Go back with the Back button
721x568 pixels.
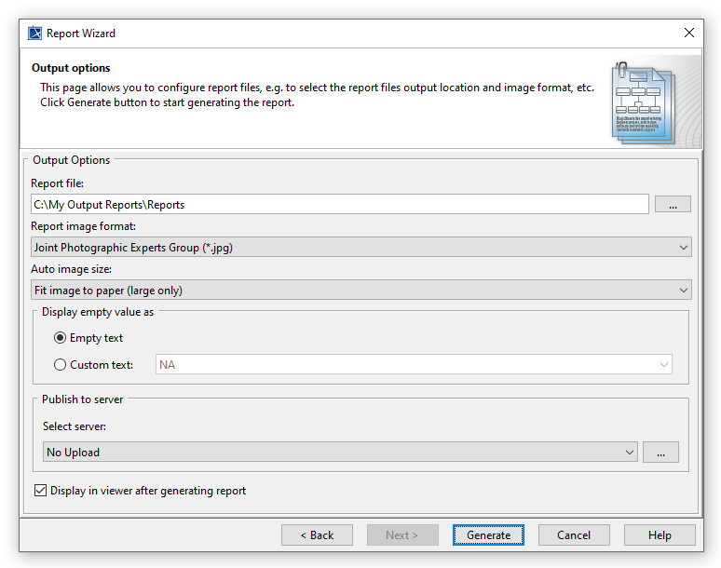(x=317, y=535)
